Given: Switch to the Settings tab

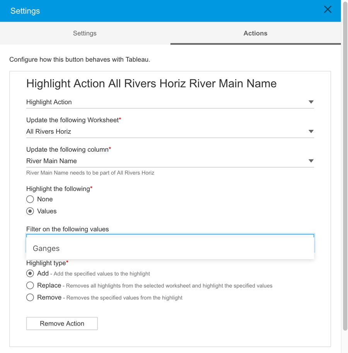Looking at the screenshot, I should tap(85, 33).
